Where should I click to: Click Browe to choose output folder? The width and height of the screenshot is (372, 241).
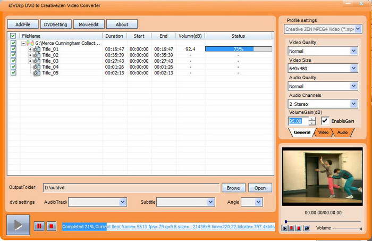pyautogui.click(x=233, y=188)
